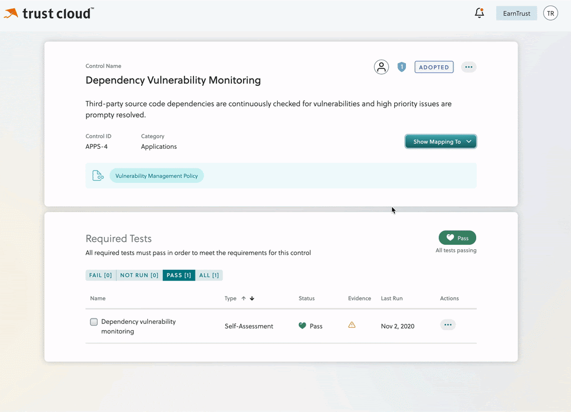Click the trust cloud logo
Screen dimensions: 571x412
point(49,13)
